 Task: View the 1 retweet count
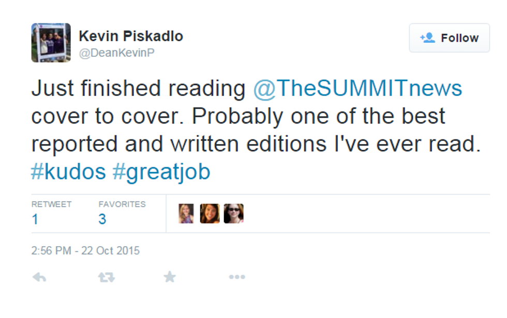pos(35,219)
